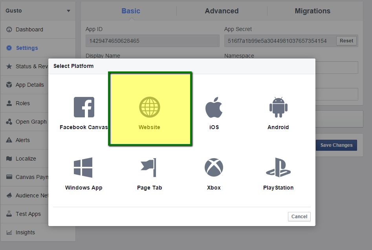The height and width of the screenshot is (250, 372).
Task: Click the Save Changes button
Action: pyautogui.click(x=336, y=145)
